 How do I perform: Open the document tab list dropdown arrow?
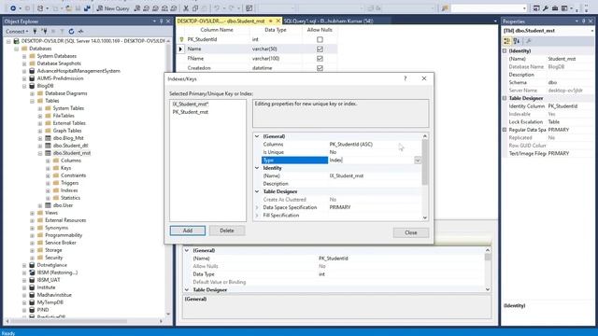click(x=495, y=21)
